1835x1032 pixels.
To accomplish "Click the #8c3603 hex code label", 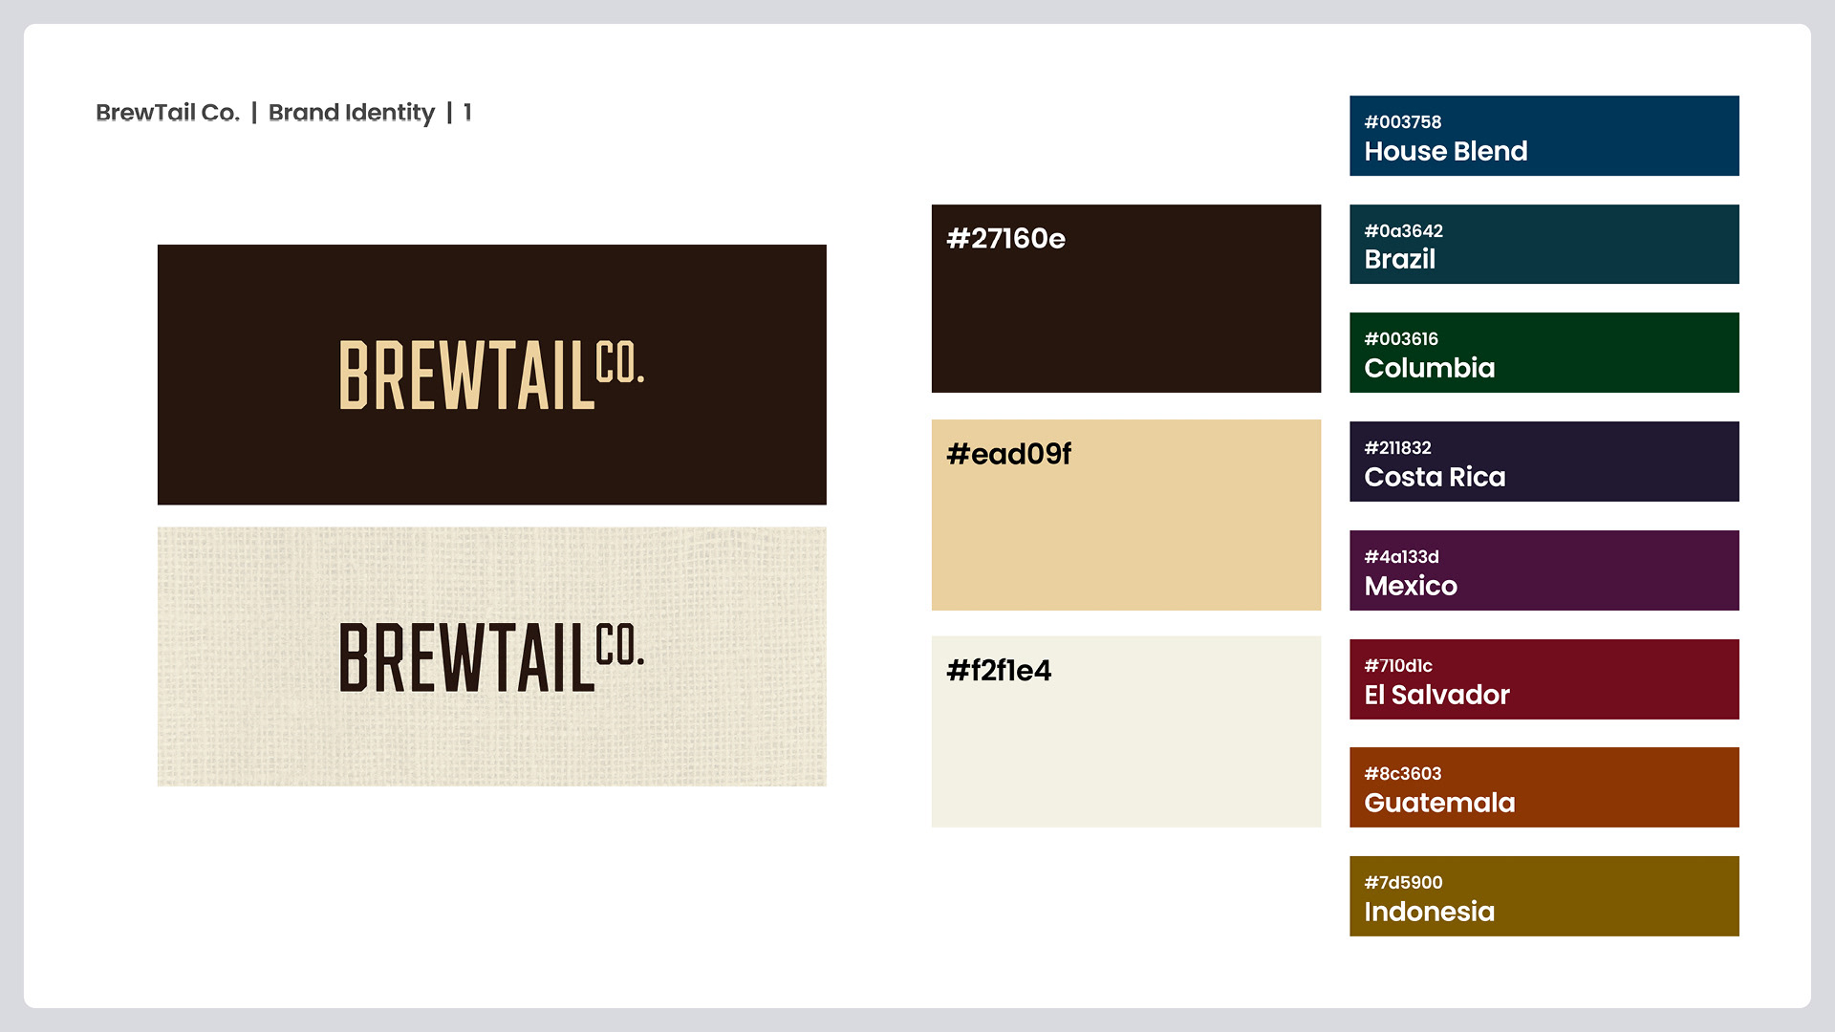I will [x=1402, y=774].
